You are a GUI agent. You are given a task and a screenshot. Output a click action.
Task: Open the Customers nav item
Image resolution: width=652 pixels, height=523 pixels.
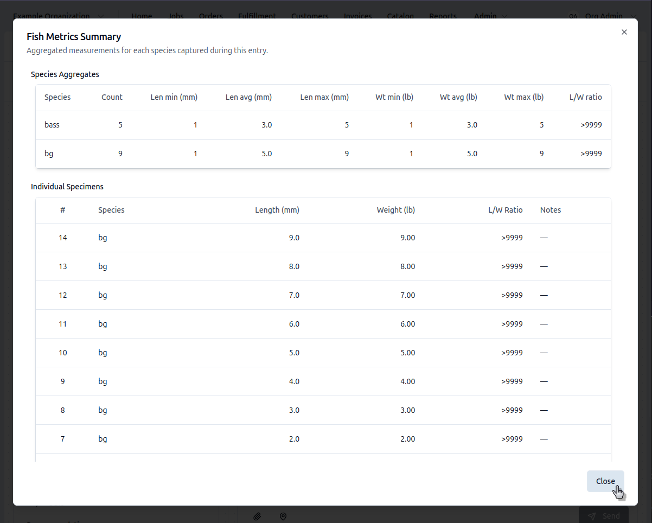pyautogui.click(x=310, y=16)
